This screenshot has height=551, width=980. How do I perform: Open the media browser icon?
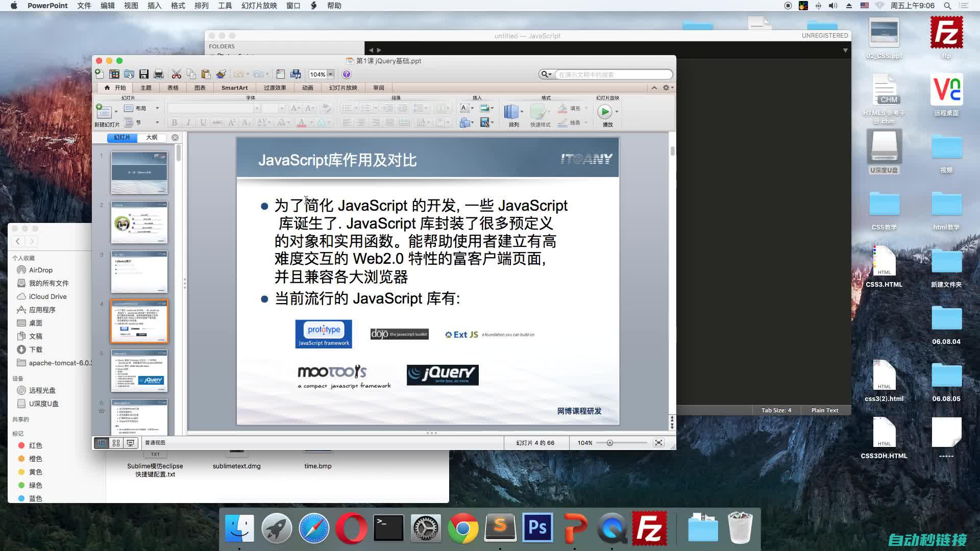(296, 74)
